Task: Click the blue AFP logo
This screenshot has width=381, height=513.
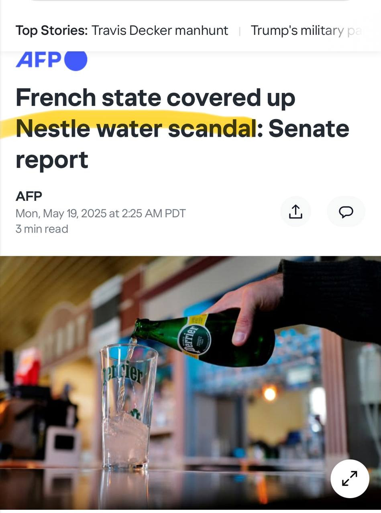Action: tap(38, 60)
